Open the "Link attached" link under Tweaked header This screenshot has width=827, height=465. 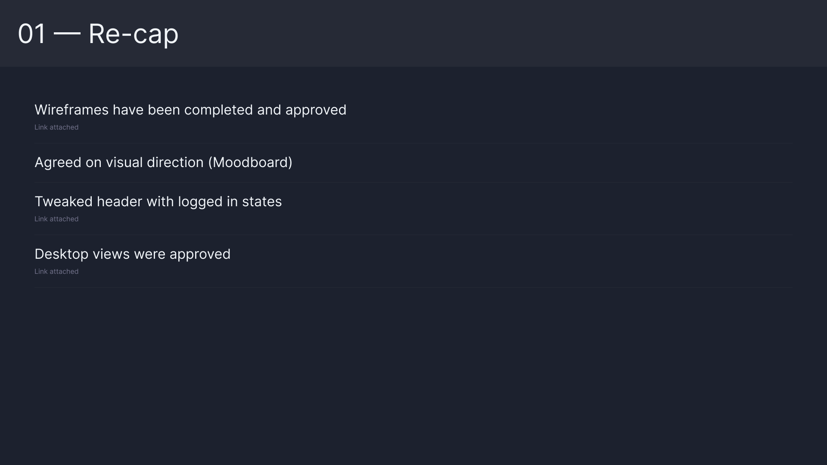click(x=56, y=219)
